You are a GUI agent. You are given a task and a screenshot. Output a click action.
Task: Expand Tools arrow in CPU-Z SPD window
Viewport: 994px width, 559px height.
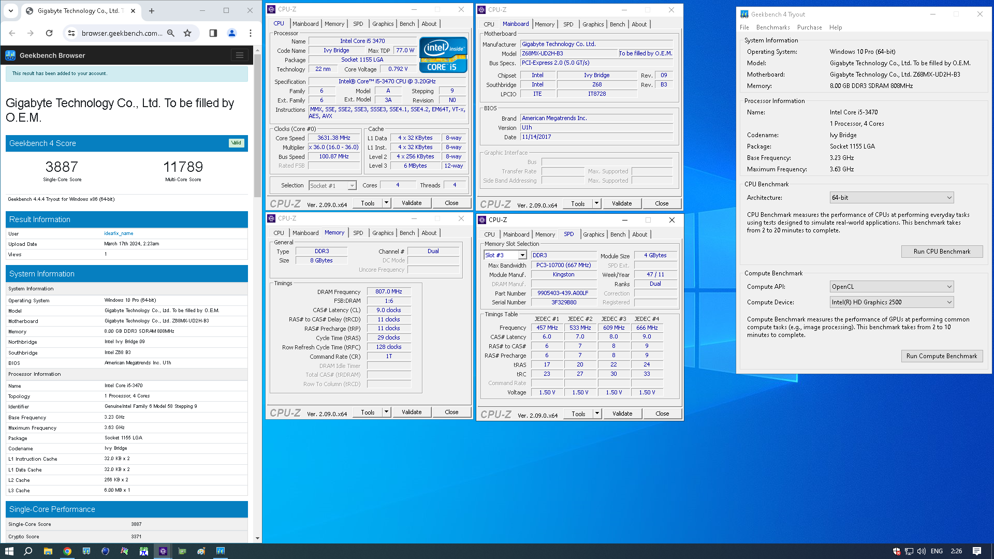[x=597, y=414]
